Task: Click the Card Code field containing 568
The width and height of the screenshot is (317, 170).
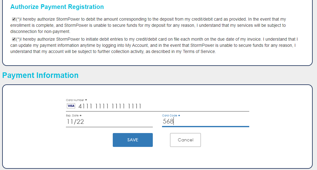Action: coord(205,121)
